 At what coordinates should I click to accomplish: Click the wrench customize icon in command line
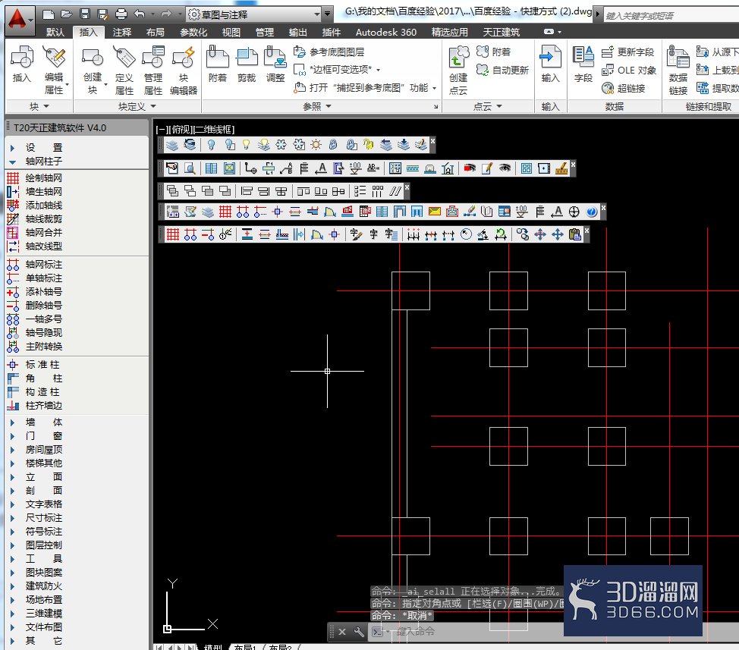(359, 632)
